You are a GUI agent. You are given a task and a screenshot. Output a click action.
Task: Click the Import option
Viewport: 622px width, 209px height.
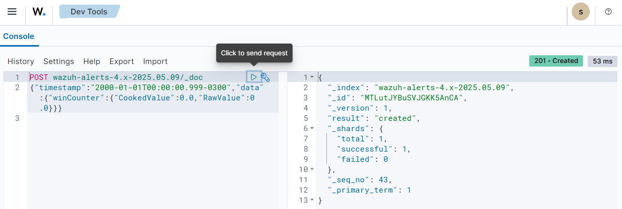click(155, 61)
